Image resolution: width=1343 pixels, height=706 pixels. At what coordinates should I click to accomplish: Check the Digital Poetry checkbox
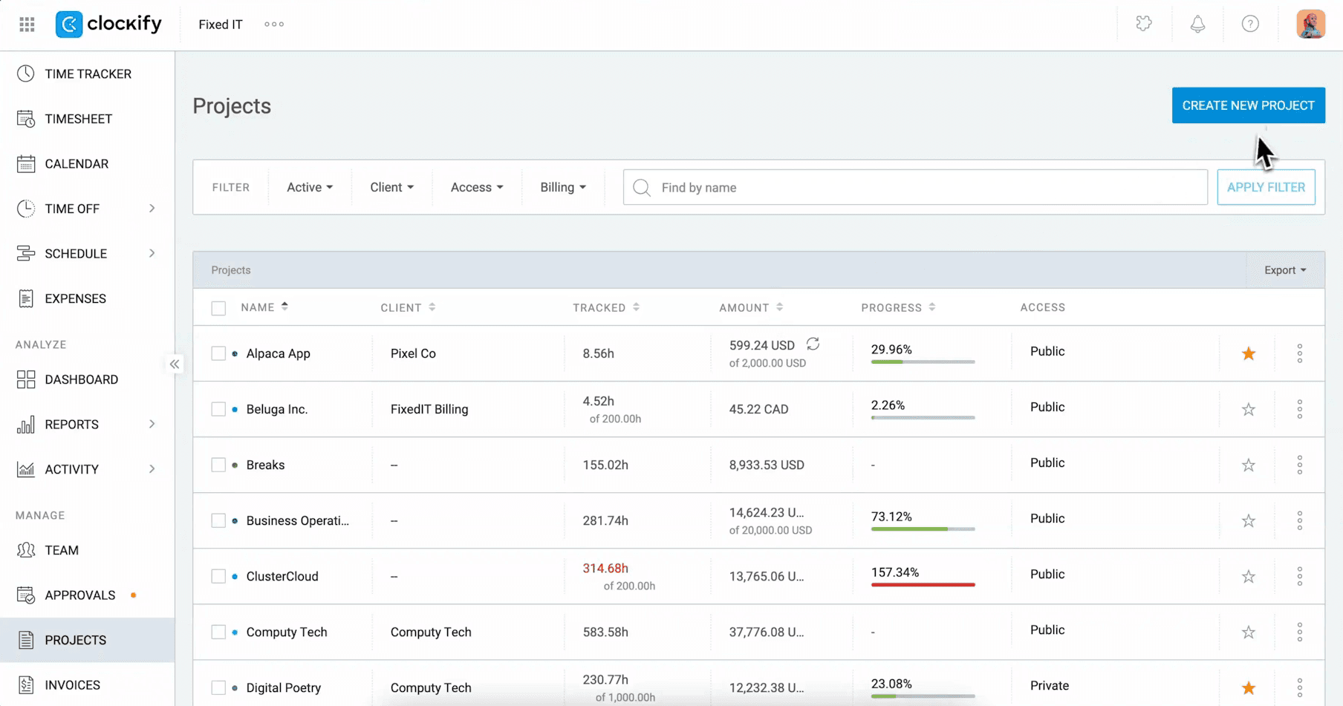click(x=218, y=687)
